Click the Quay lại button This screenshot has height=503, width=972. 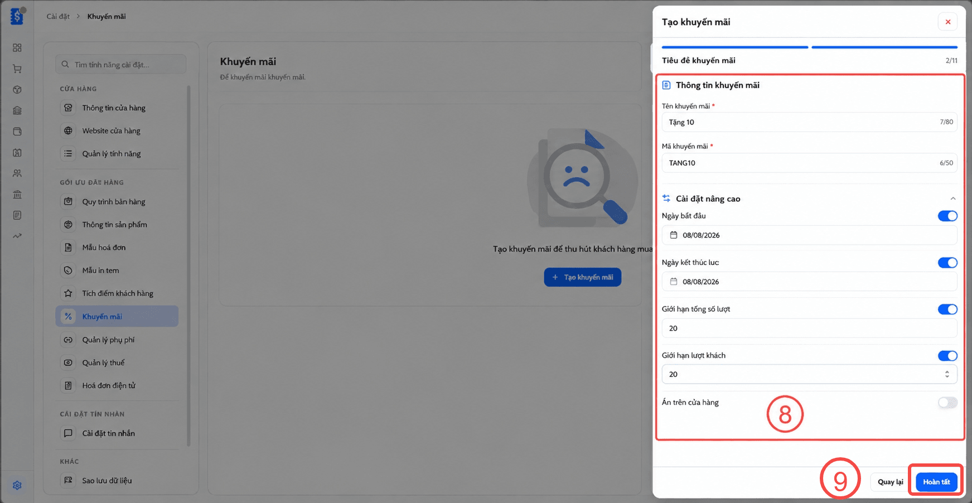click(x=890, y=482)
